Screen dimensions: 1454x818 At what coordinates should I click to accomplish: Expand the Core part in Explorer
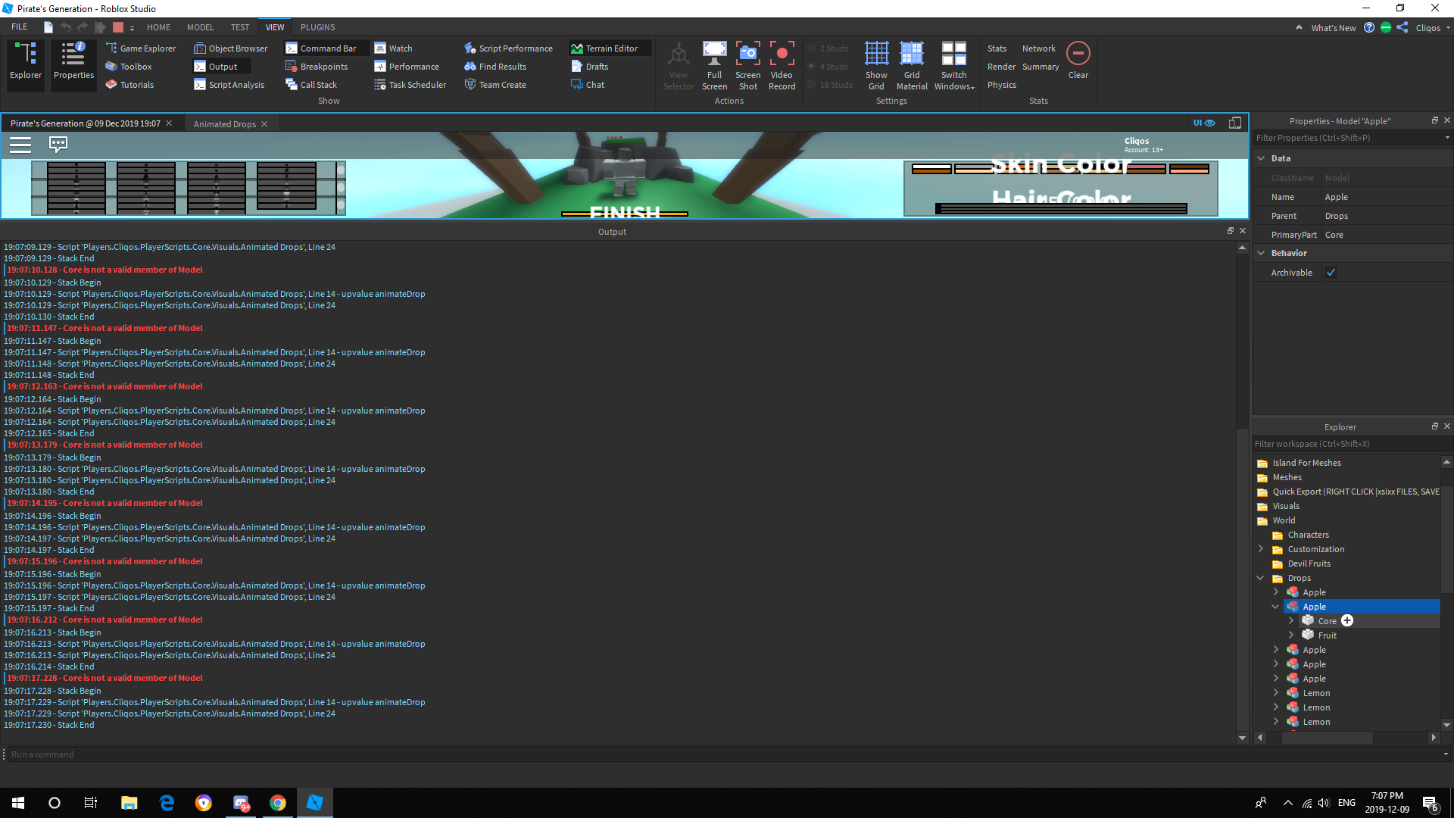click(1291, 621)
